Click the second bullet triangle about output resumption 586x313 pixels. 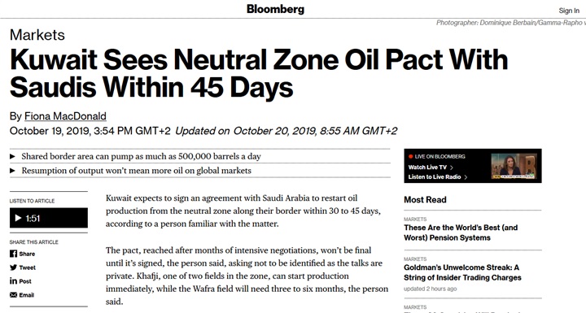13,171
